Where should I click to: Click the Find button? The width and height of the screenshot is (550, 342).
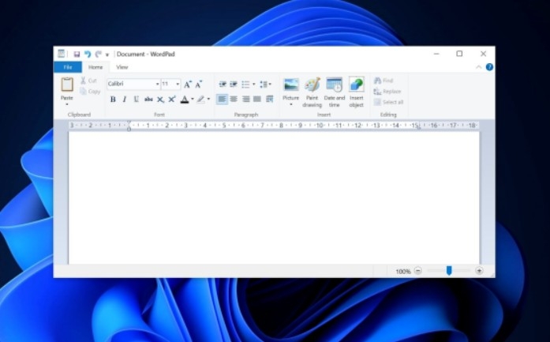pos(384,81)
